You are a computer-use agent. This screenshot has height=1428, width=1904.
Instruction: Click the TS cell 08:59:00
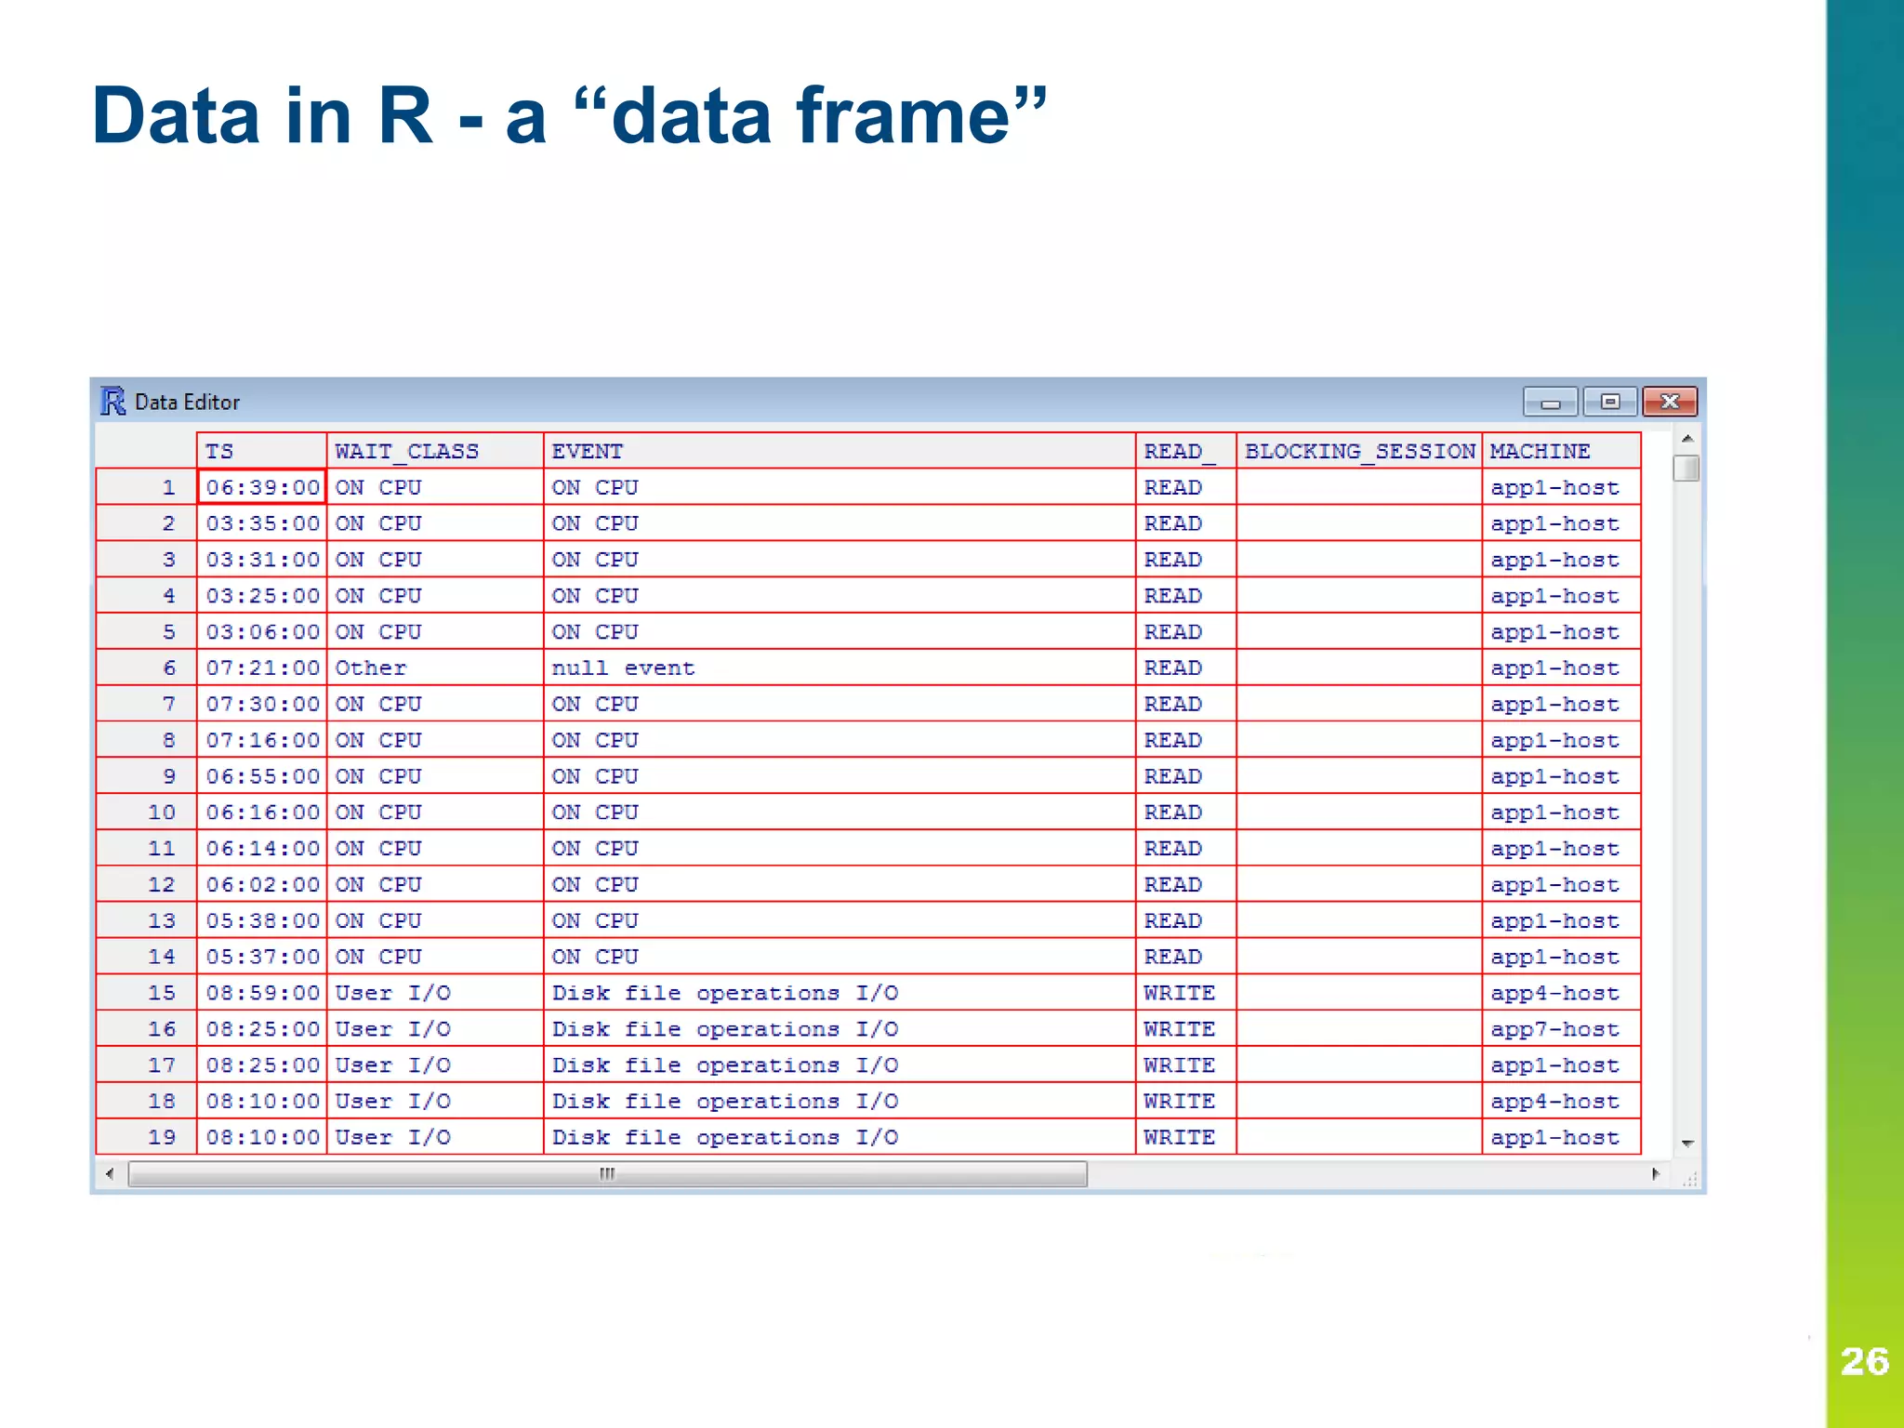261,993
